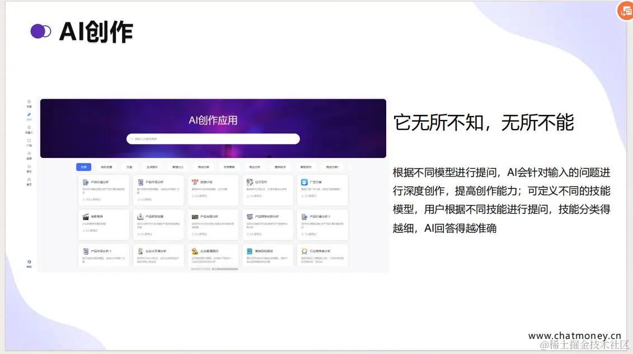Switch to the 趣味助手 tab

(280, 167)
